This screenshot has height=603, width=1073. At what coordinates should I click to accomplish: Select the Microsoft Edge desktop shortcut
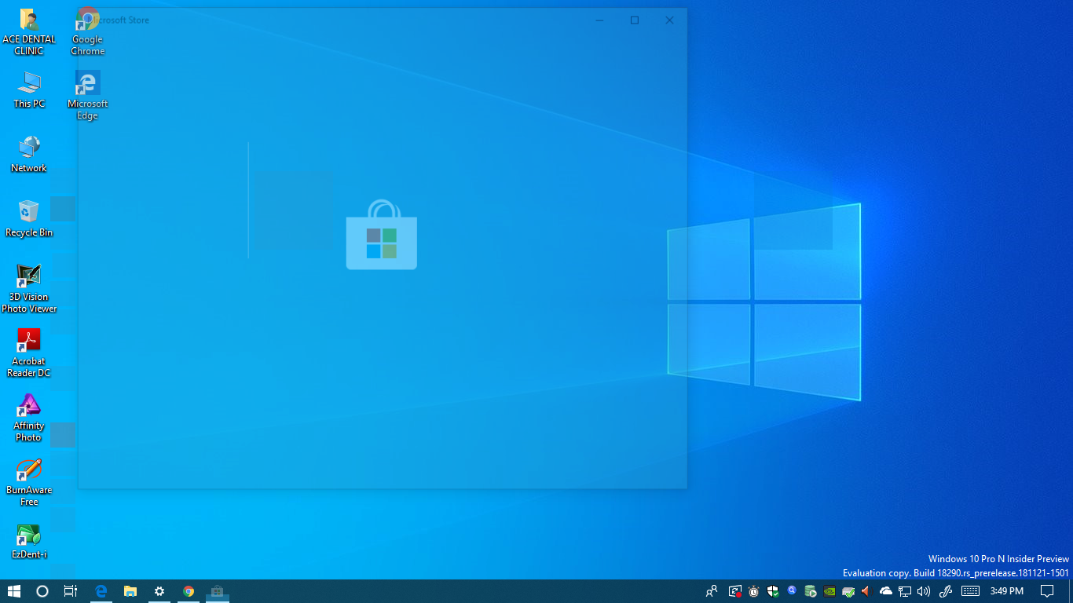[x=87, y=96]
